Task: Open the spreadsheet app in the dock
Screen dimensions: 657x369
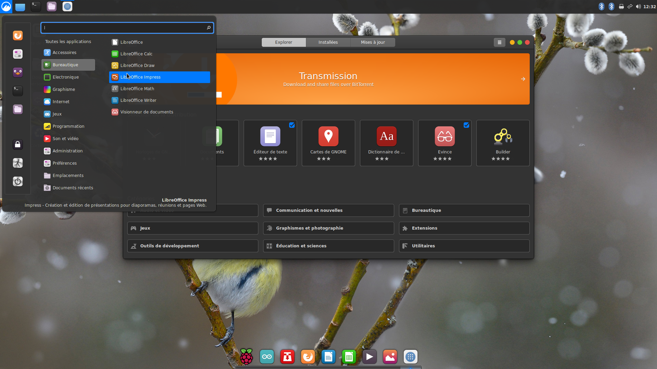Action: click(x=349, y=357)
